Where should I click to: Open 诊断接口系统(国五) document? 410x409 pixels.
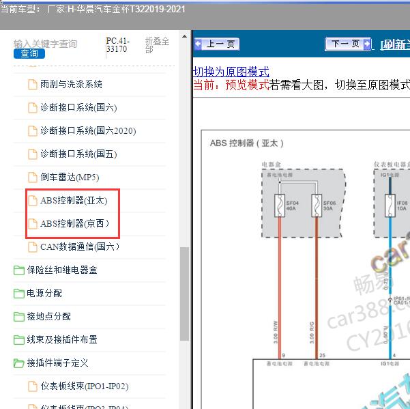coord(78,154)
